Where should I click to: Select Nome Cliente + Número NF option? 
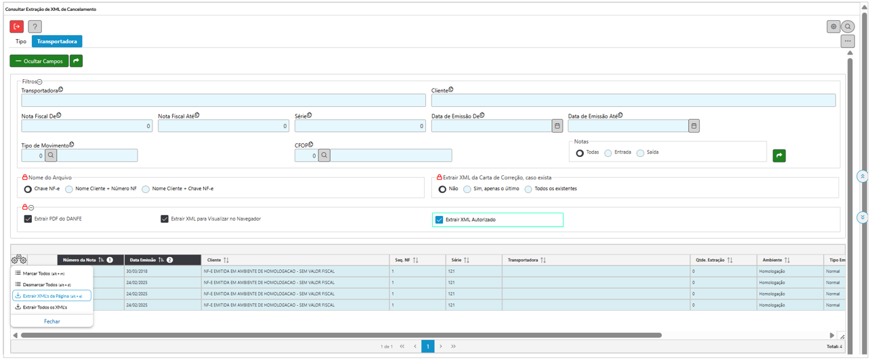(69, 189)
